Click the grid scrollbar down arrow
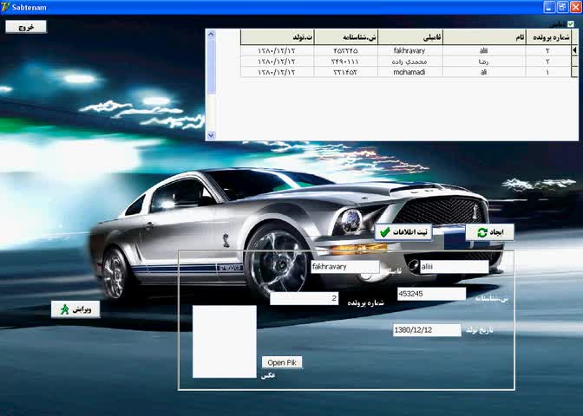This screenshot has height=416, width=583. tap(211, 135)
